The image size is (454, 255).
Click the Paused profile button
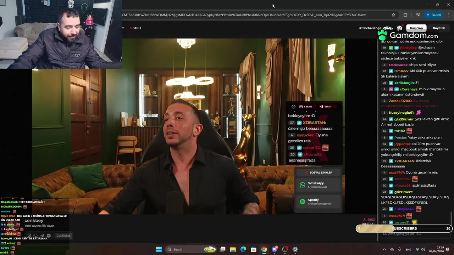tap(433, 15)
